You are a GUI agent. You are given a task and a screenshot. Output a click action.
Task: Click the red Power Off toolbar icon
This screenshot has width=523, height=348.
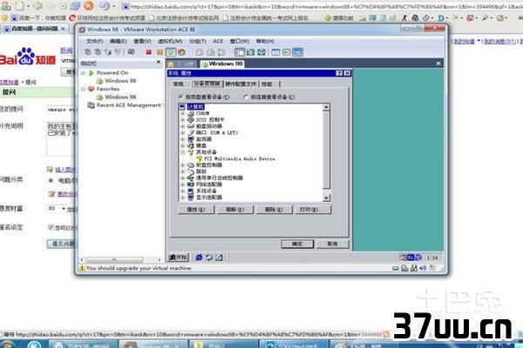pos(149,52)
